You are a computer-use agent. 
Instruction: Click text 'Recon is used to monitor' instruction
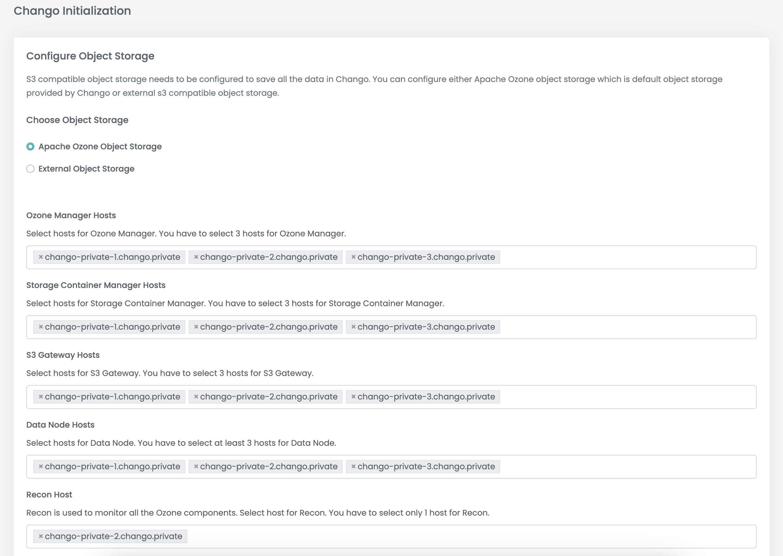point(258,513)
